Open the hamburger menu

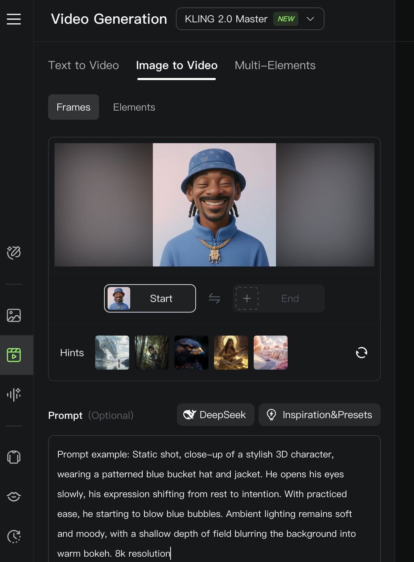click(x=14, y=19)
